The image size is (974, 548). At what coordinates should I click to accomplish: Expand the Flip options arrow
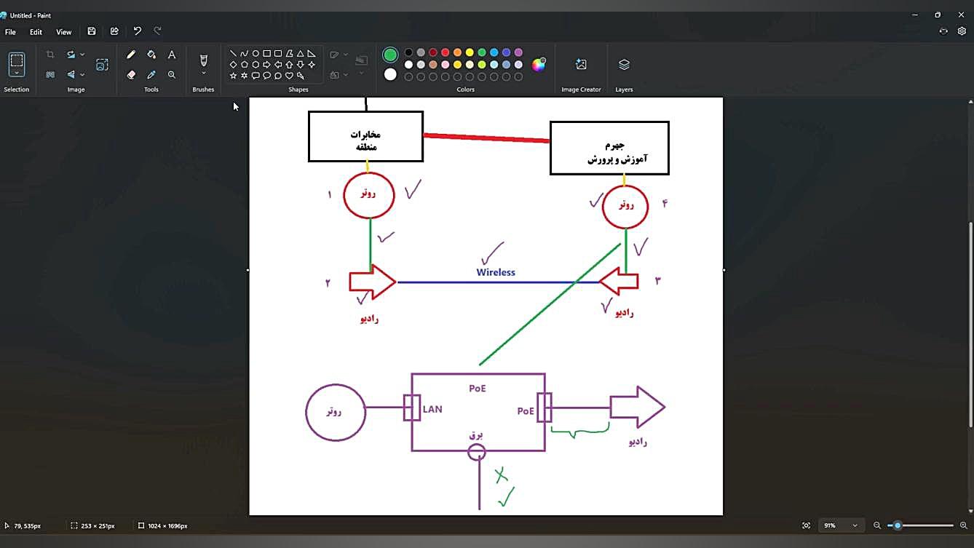coord(82,74)
